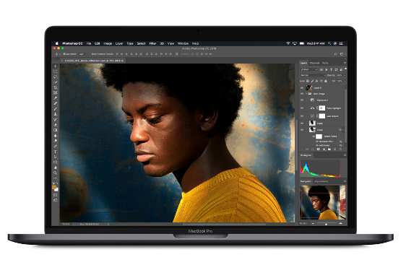This screenshot has height=278, width=401.
Task: Filter layers by pixel layers icon
Action: pyautogui.click(x=322, y=69)
